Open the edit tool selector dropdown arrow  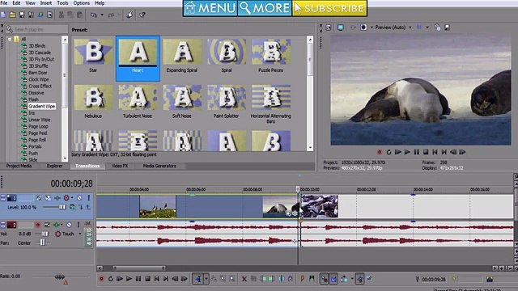click(x=206, y=279)
